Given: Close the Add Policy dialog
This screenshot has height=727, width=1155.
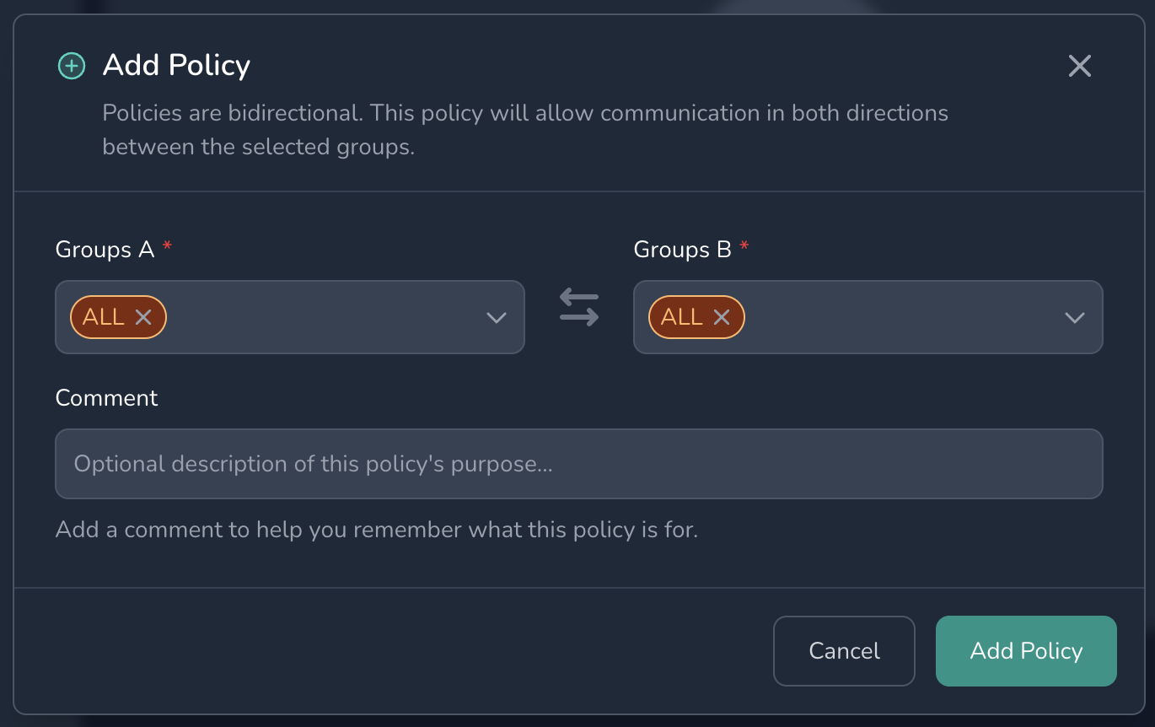Looking at the screenshot, I should 1079,66.
